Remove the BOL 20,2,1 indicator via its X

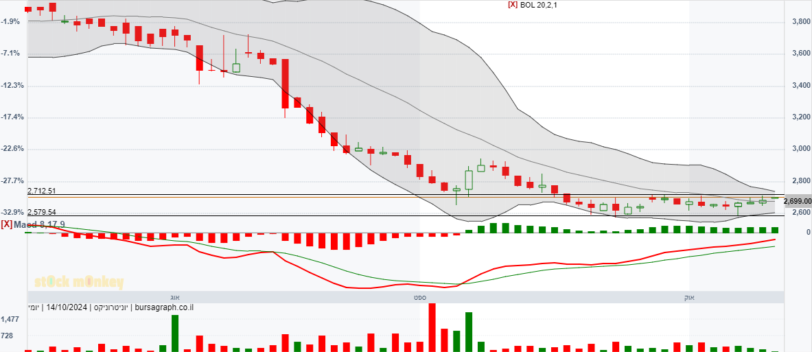[x=513, y=5]
